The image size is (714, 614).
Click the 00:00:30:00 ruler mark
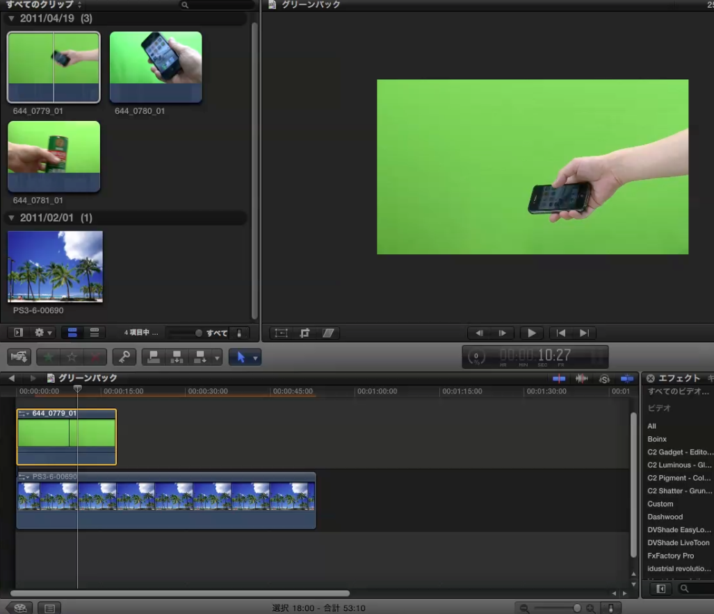[208, 391]
